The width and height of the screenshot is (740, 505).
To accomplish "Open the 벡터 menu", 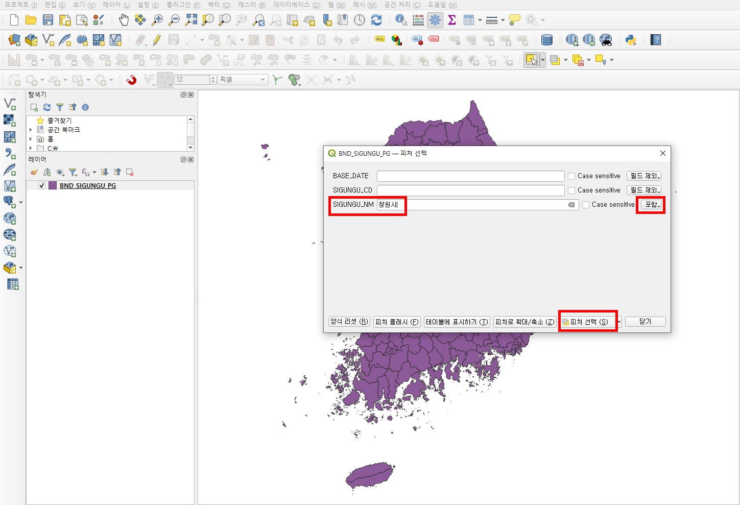I will tap(219, 5).
